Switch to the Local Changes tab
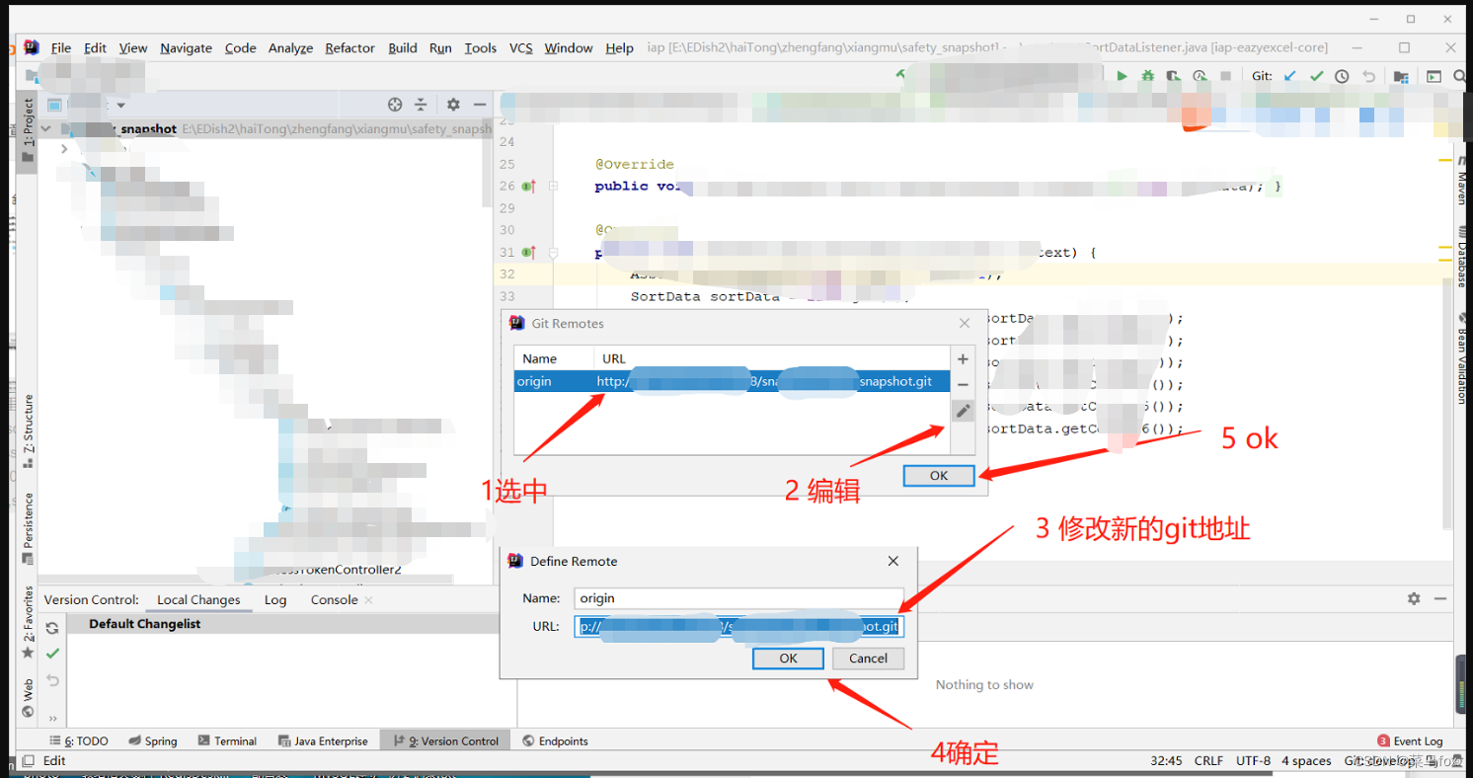Screen dimensions: 1473x778 click(x=198, y=599)
